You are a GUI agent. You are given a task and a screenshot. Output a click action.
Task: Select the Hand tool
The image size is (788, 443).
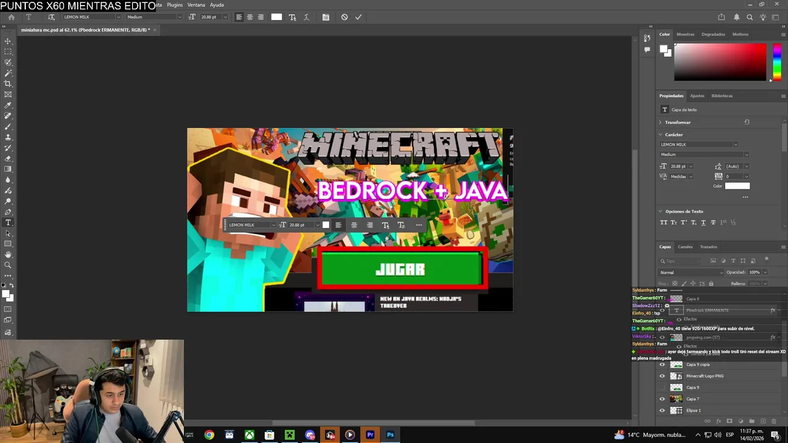(8, 254)
